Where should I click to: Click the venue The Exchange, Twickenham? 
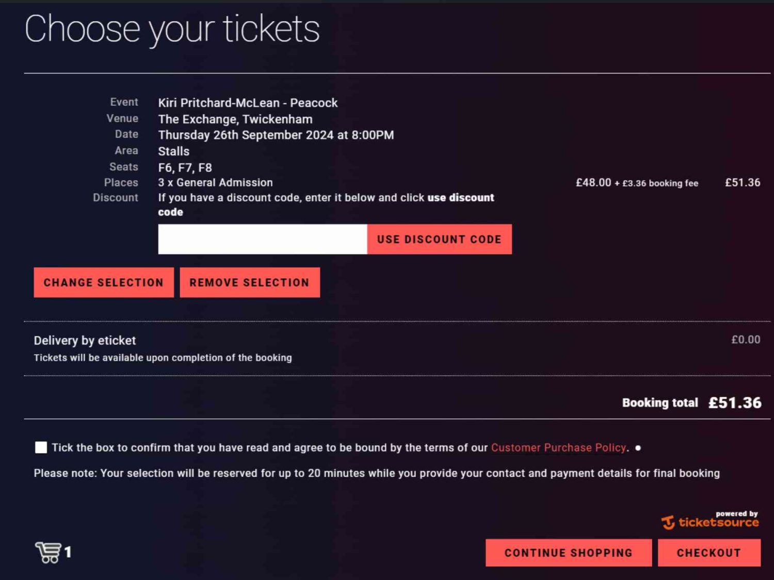(235, 119)
